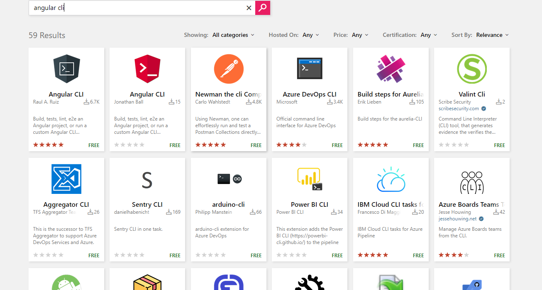Expand the Certification filter
Image resolution: width=542 pixels, height=290 pixels.
click(x=429, y=35)
